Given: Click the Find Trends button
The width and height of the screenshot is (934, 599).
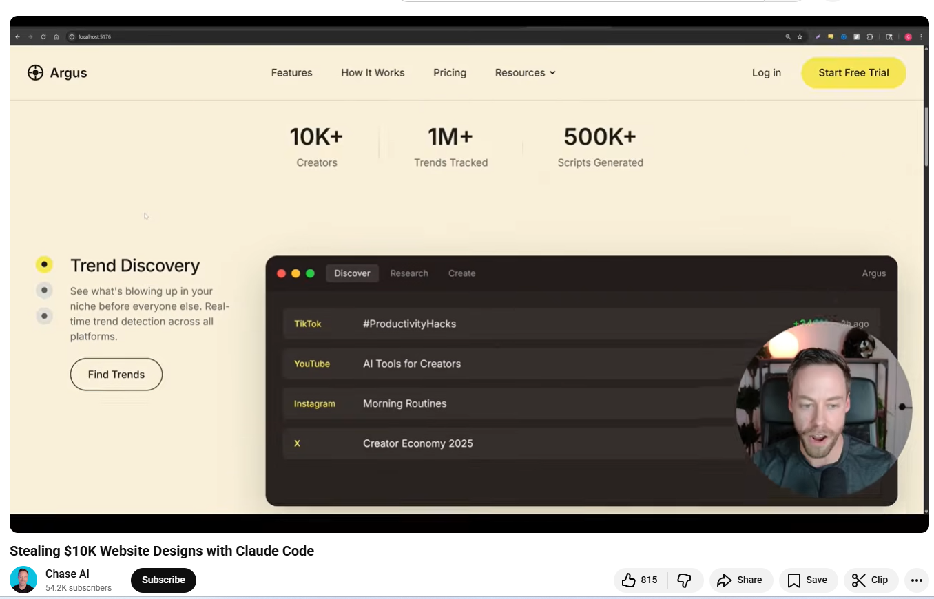Looking at the screenshot, I should 116,375.
